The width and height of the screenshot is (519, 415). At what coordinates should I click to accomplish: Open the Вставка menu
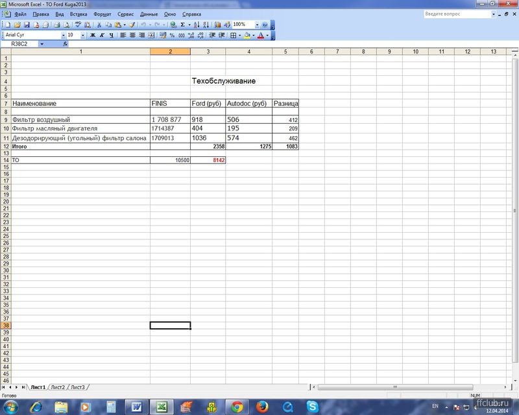[x=78, y=14]
